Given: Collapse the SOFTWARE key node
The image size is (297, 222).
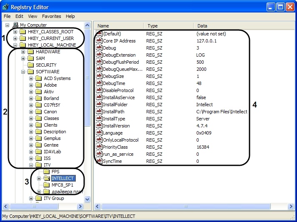Looking at the screenshot, I should point(23,72).
